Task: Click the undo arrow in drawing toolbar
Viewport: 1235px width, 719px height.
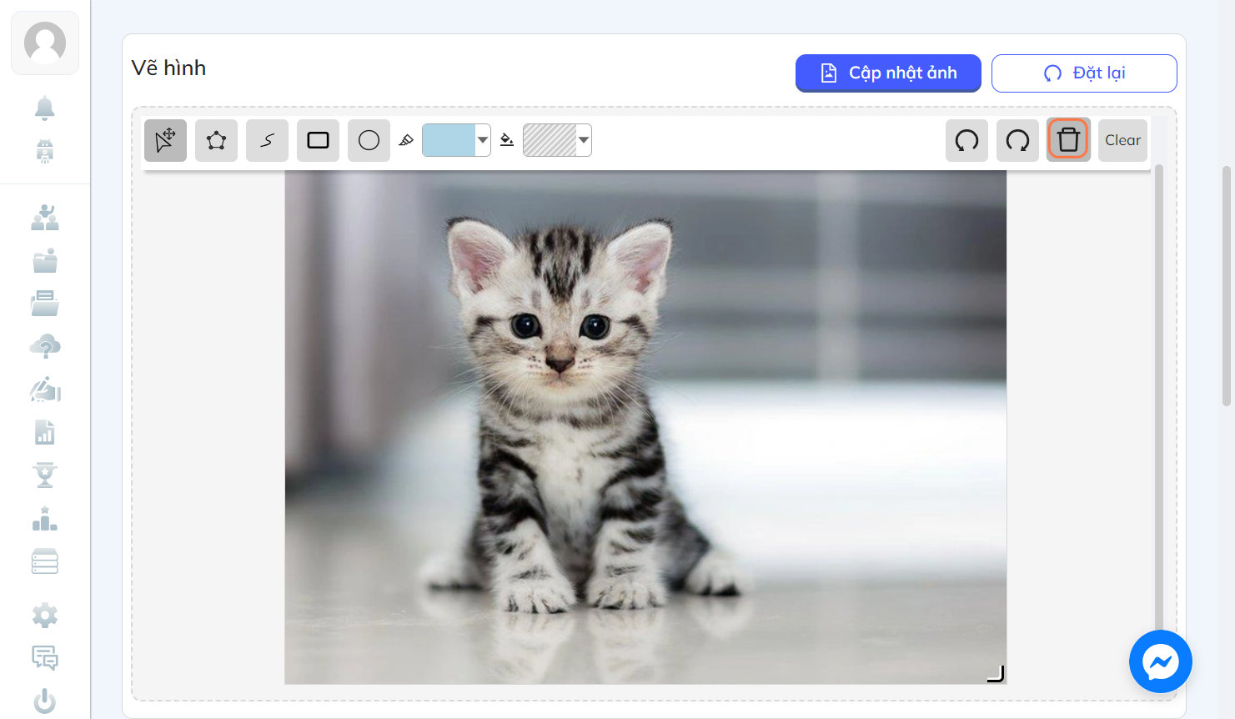Action: point(966,140)
